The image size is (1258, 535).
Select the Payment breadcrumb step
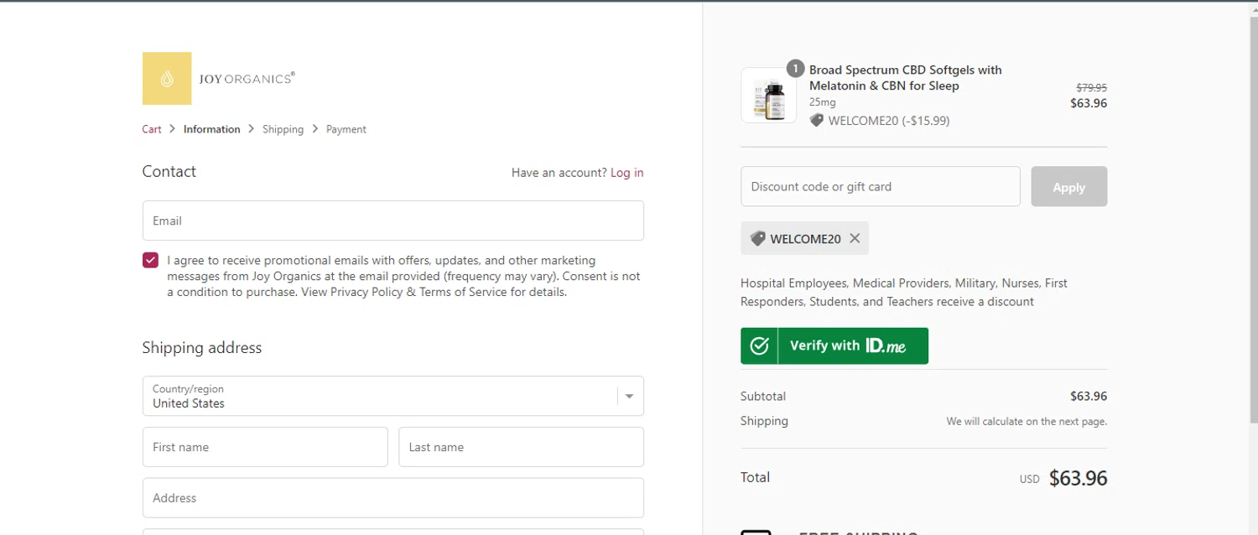(x=346, y=129)
